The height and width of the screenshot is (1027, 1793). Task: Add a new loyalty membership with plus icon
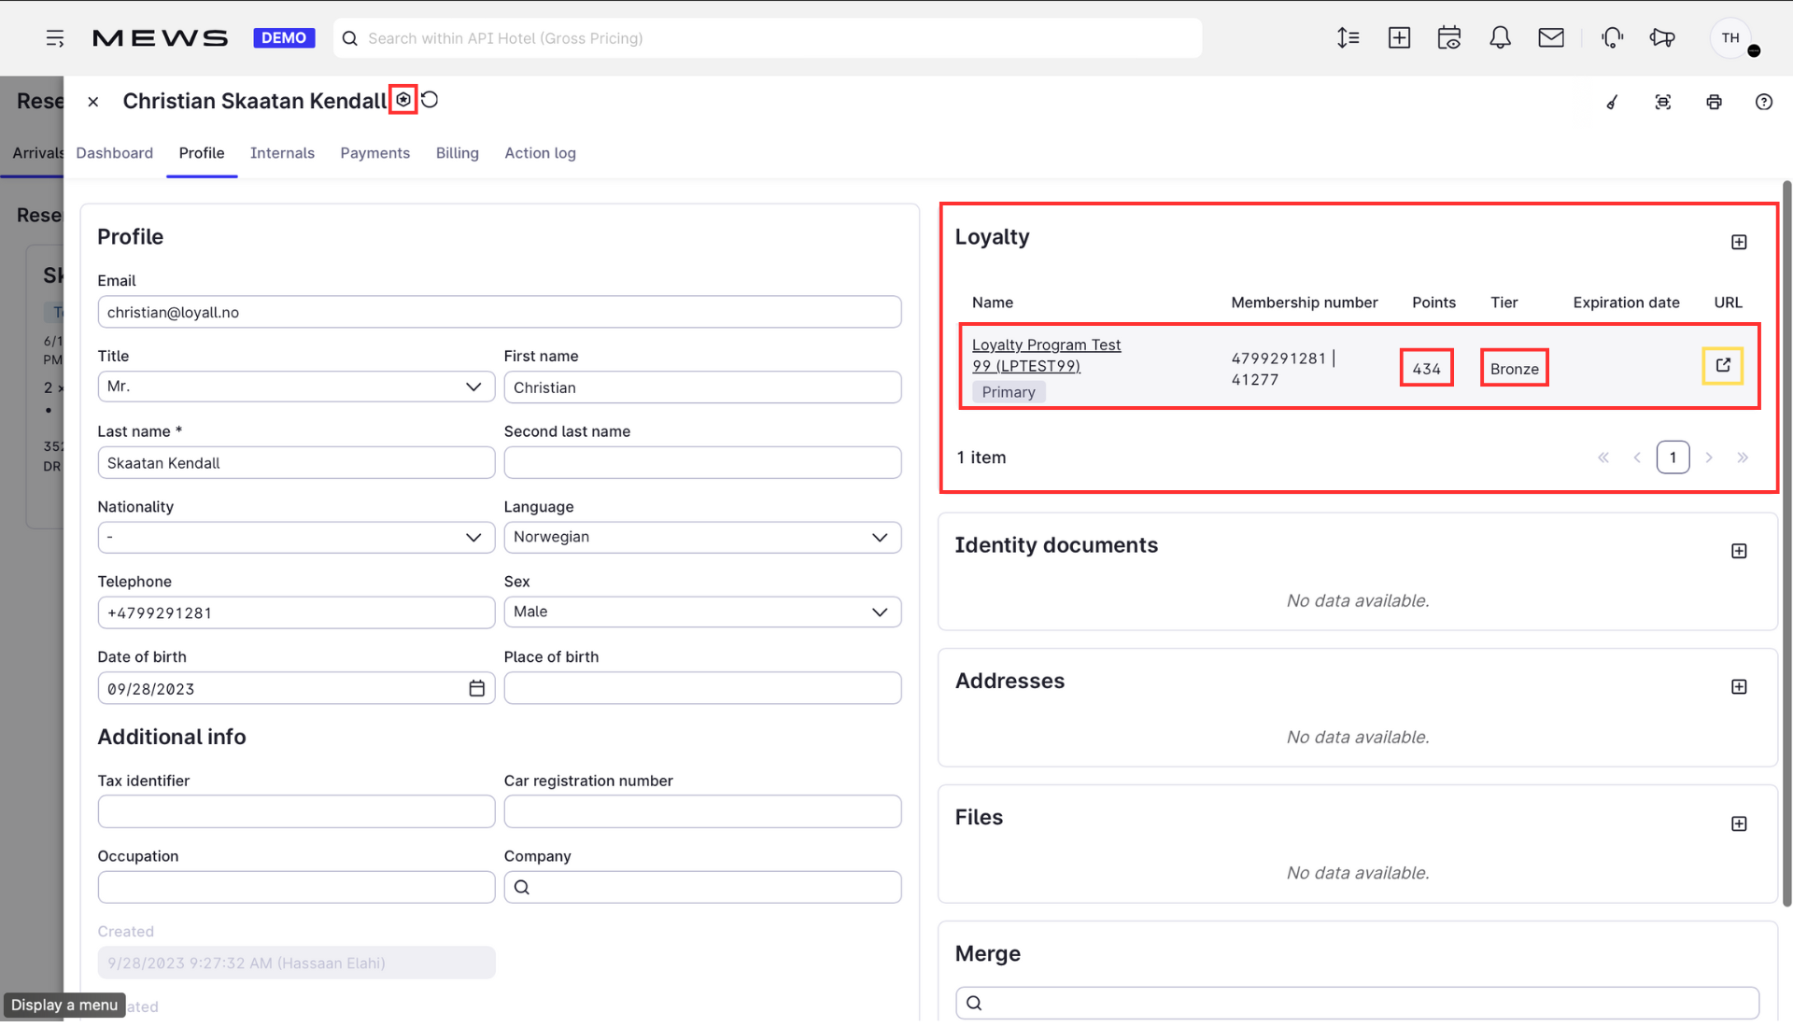[1738, 243]
